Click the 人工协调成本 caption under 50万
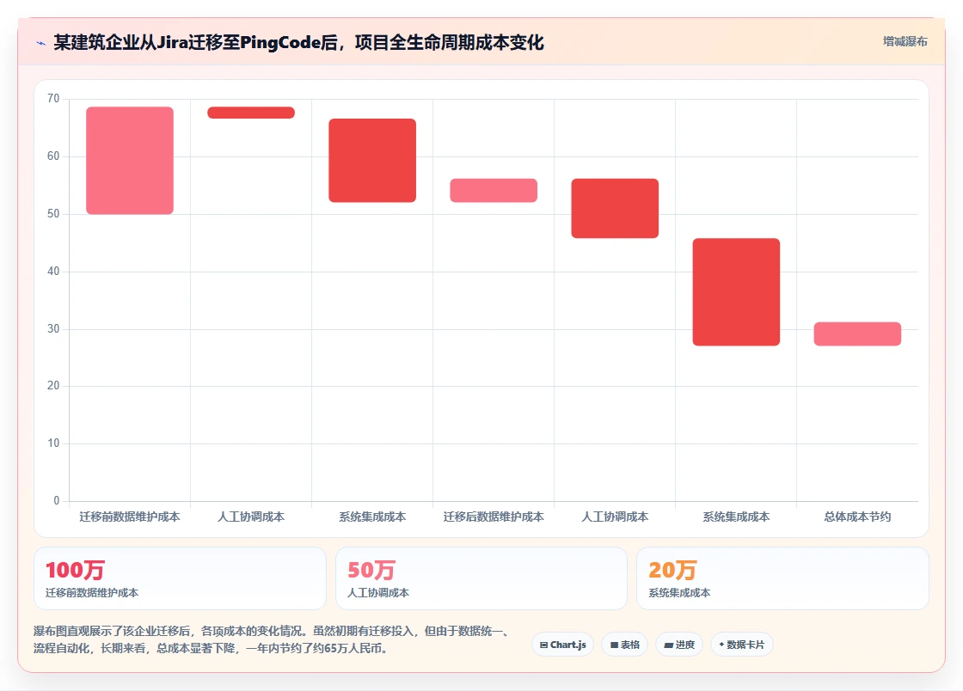Screen dimensions: 963x691 click(x=378, y=593)
